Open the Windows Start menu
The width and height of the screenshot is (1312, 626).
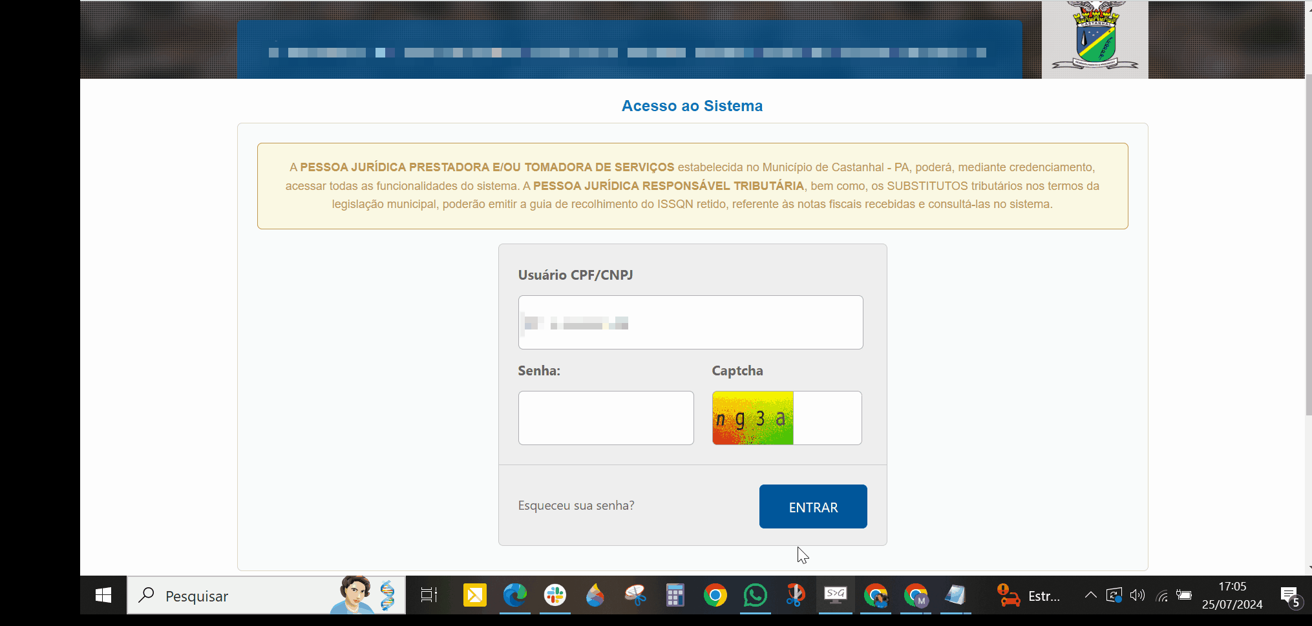[x=103, y=595]
